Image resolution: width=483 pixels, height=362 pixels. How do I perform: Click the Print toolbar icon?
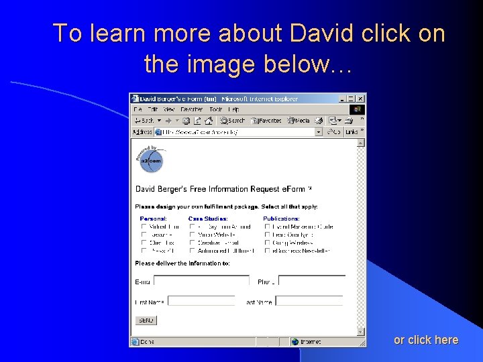(x=349, y=121)
